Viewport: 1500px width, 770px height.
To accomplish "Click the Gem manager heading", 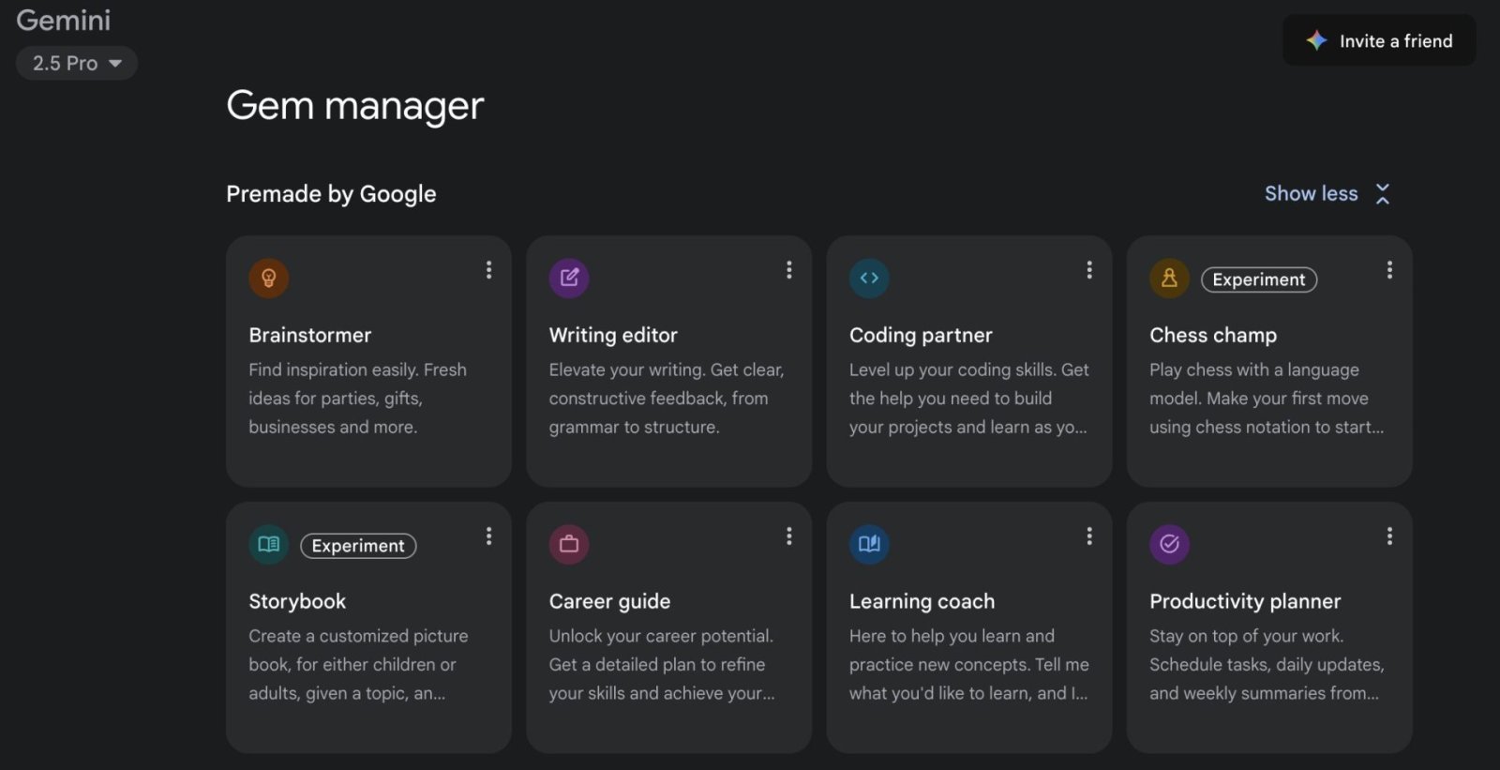I will tap(354, 105).
